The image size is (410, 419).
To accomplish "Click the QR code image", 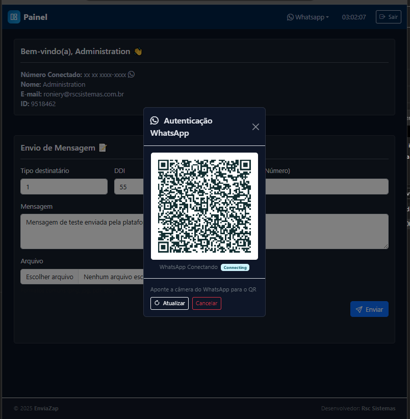I will (x=204, y=206).
